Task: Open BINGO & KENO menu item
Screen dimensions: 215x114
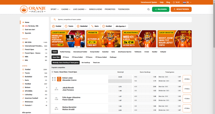Action: coord(95,9)
